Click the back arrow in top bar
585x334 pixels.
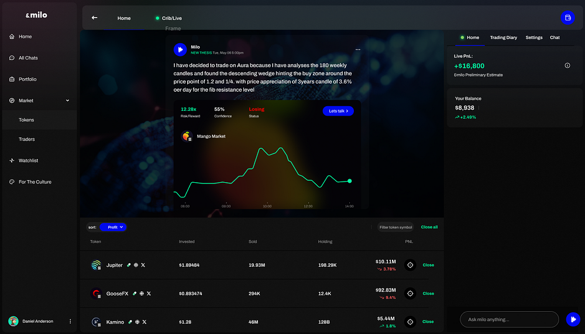pos(94,18)
